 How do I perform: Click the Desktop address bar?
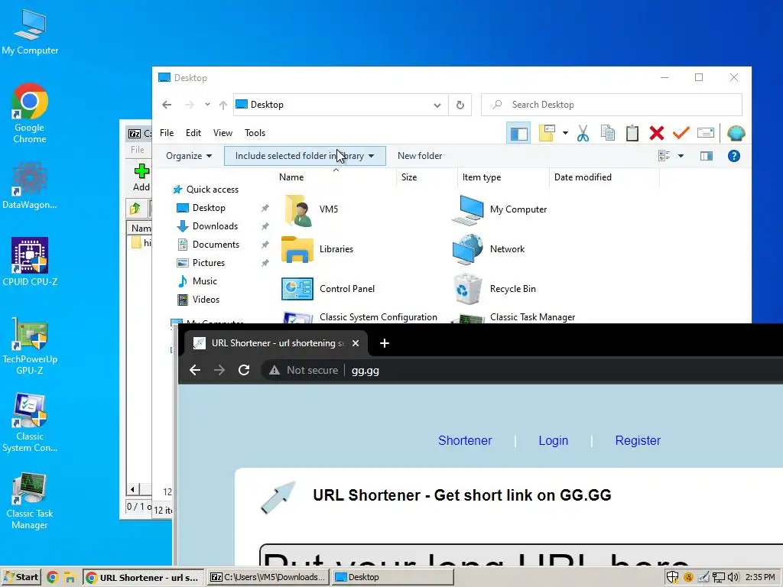[x=340, y=105]
